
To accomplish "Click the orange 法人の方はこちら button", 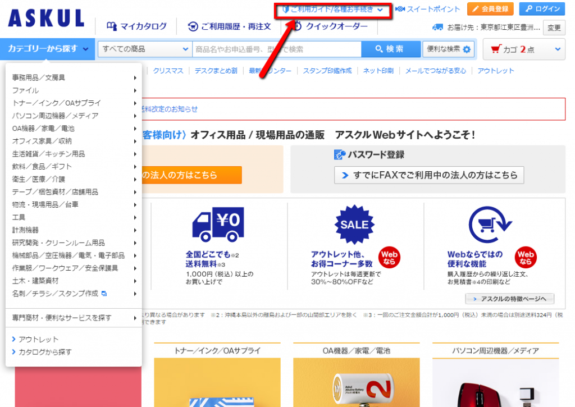I will coord(192,175).
